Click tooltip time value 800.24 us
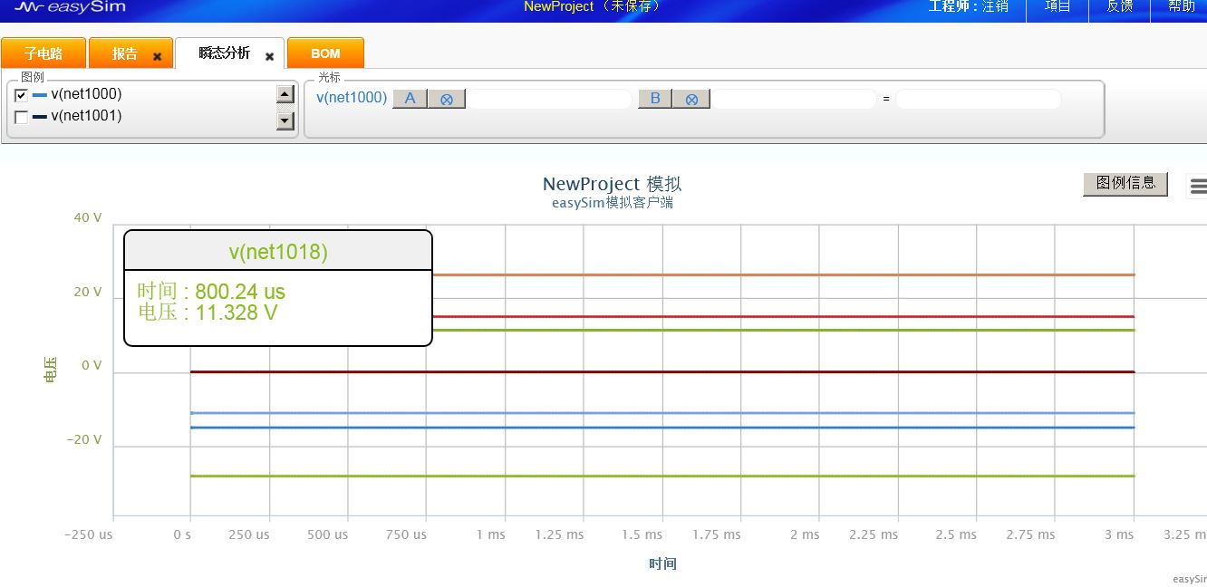The width and height of the screenshot is (1207, 587). tap(240, 292)
